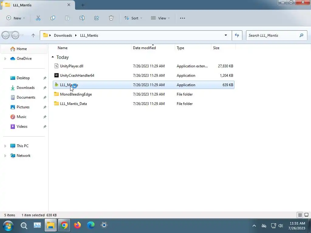The height and width of the screenshot is (233, 311).
Task: Click the Cut scissors icon
Action: tap(38, 18)
